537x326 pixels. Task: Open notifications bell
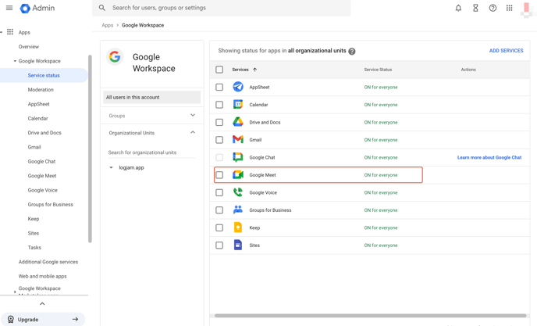pyautogui.click(x=458, y=8)
